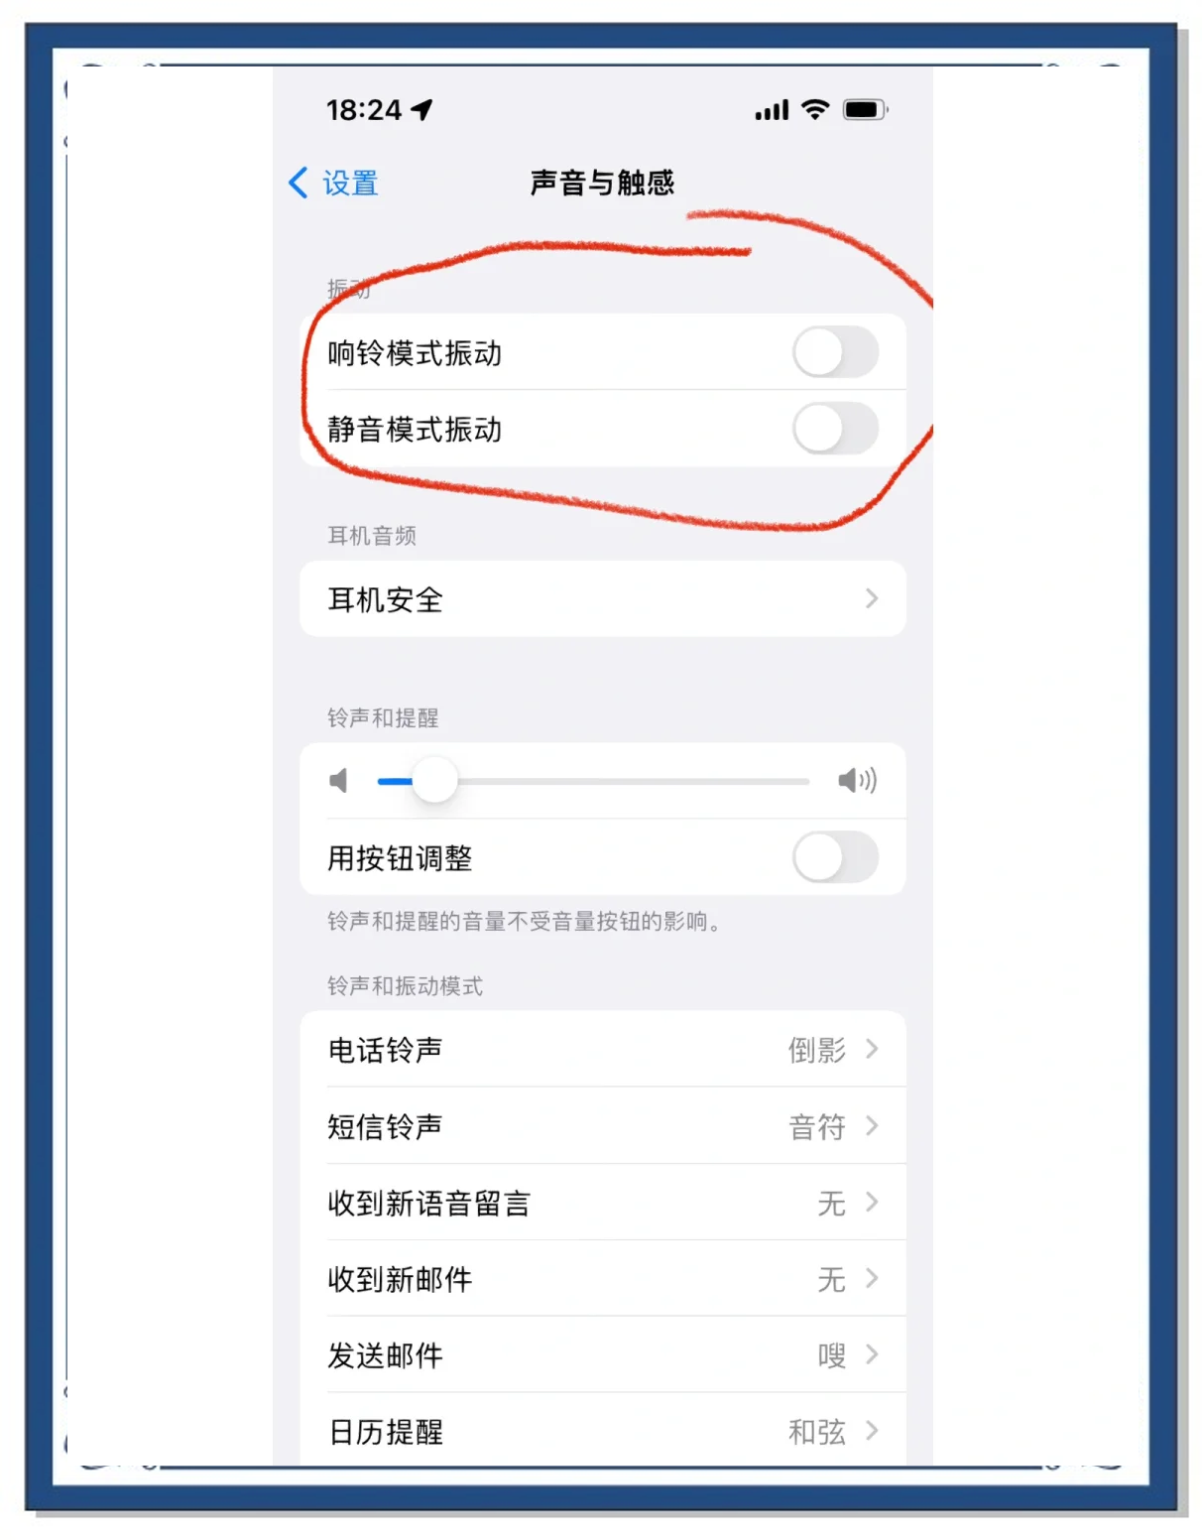Tap the back chevron beside 设置

tap(299, 183)
